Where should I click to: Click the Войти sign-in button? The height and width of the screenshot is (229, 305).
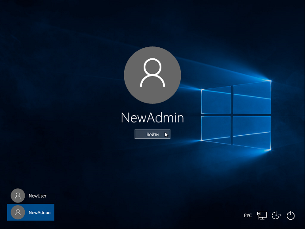(152, 134)
